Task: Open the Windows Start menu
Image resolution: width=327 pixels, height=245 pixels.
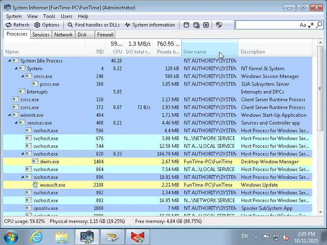Action: pos(11,237)
